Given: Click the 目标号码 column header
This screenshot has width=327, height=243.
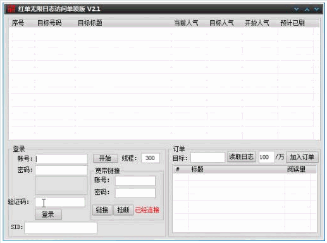Looking at the screenshot, I should pos(49,23).
